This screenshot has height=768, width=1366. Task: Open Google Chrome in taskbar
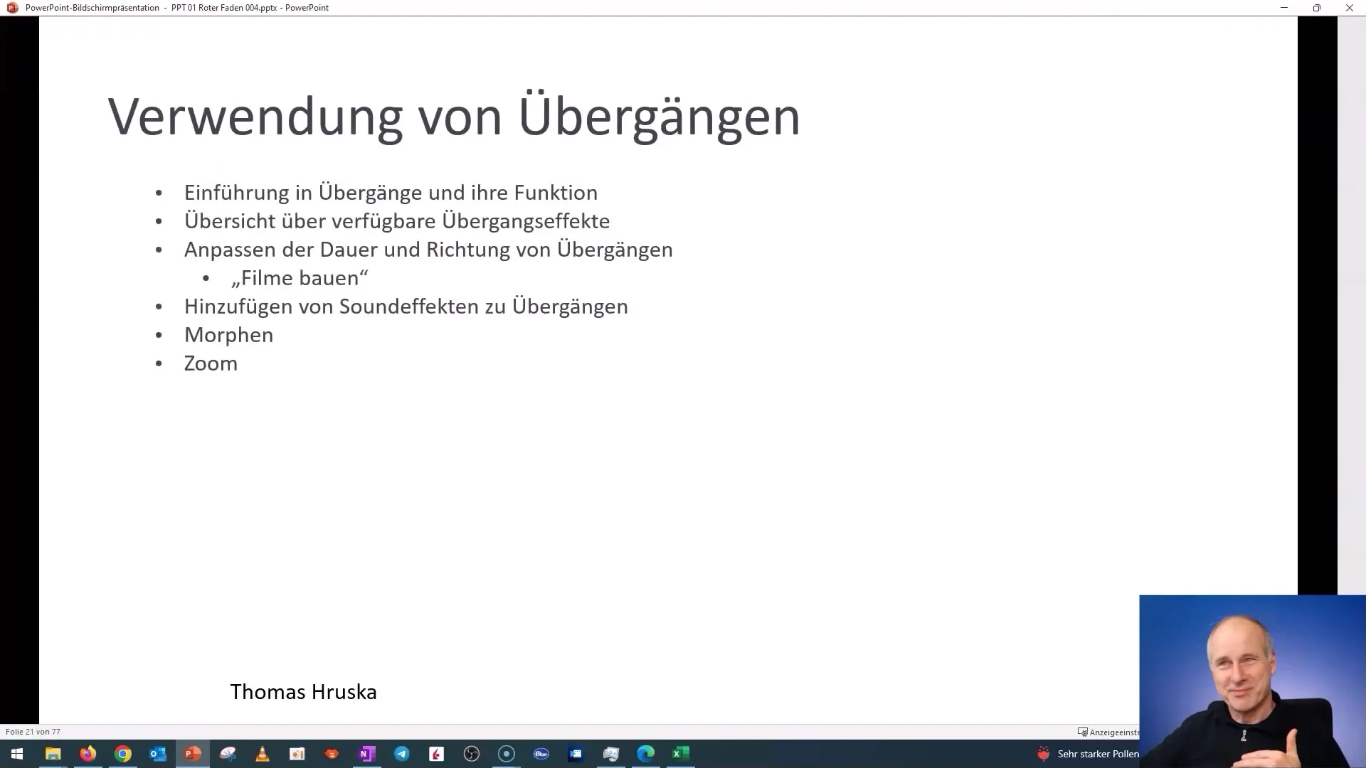(x=122, y=754)
